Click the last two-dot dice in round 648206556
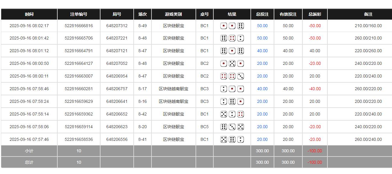Viewport: 392px width, 174px height. tap(240, 139)
